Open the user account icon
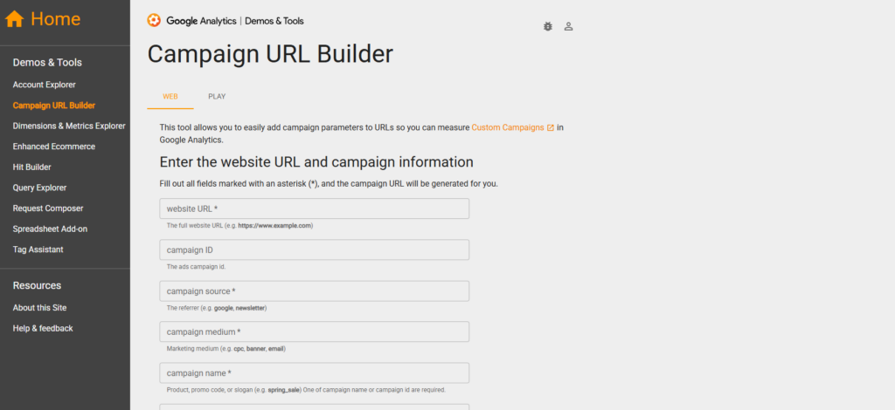895x410 pixels. click(568, 26)
